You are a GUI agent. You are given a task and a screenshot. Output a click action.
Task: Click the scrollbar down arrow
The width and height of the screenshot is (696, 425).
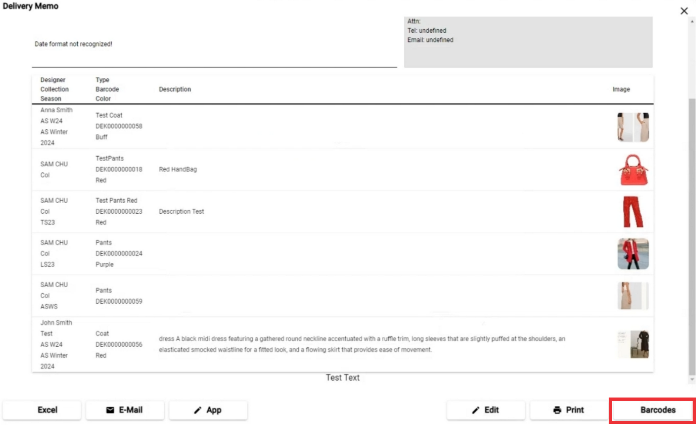tap(692, 379)
